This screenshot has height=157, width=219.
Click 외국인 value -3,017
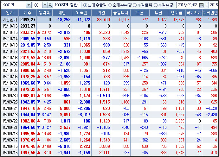click(x=84, y=115)
